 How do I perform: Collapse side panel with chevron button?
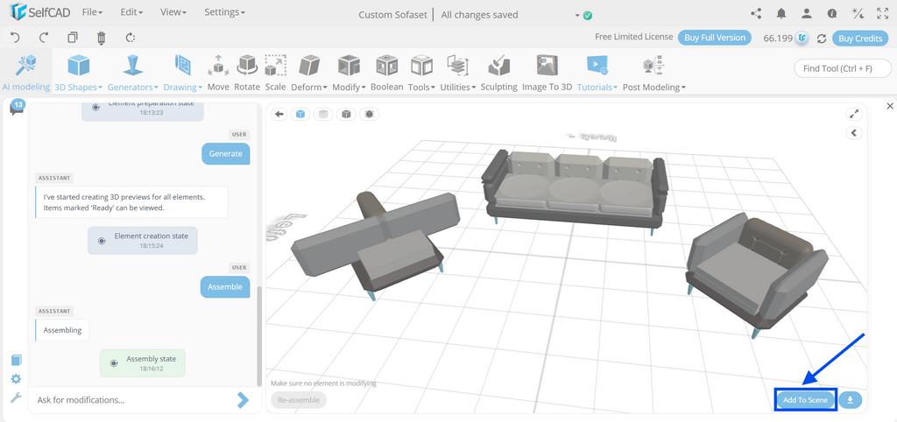point(854,133)
